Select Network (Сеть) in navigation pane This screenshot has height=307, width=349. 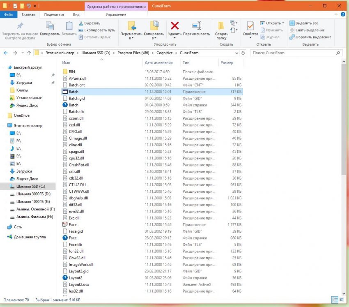tap(15, 227)
